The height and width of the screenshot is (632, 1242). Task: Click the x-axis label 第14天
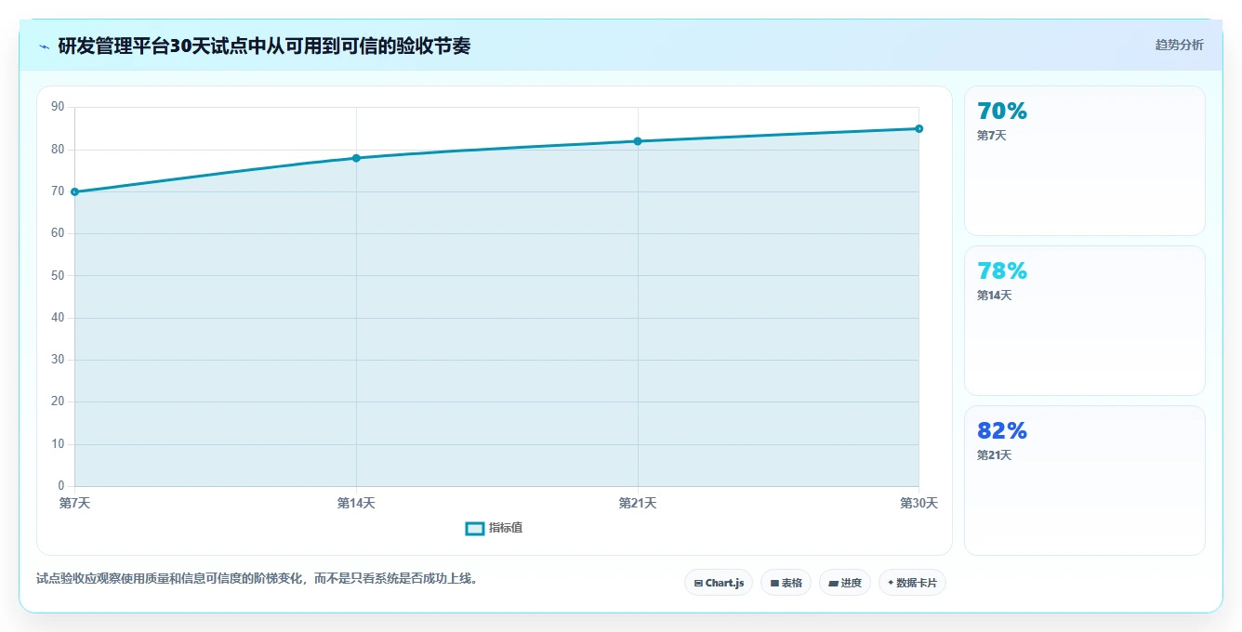[356, 503]
